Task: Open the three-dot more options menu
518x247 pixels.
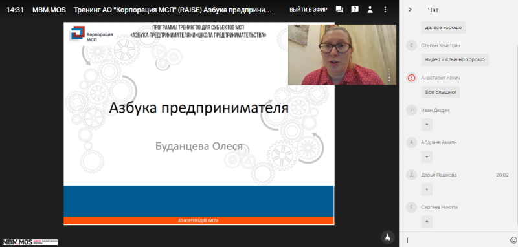Action: coord(385,10)
